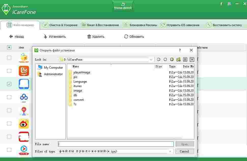Check the box beside the map pin app

9,110
